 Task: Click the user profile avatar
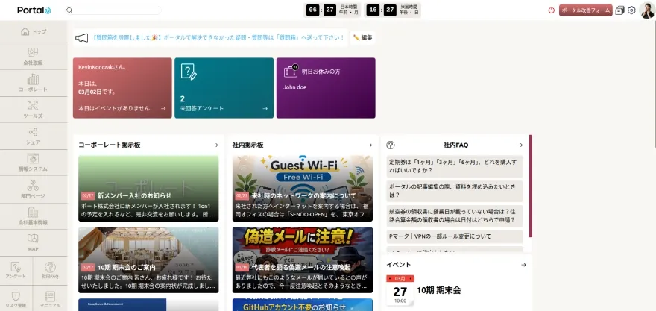click(x=647, y=10)
